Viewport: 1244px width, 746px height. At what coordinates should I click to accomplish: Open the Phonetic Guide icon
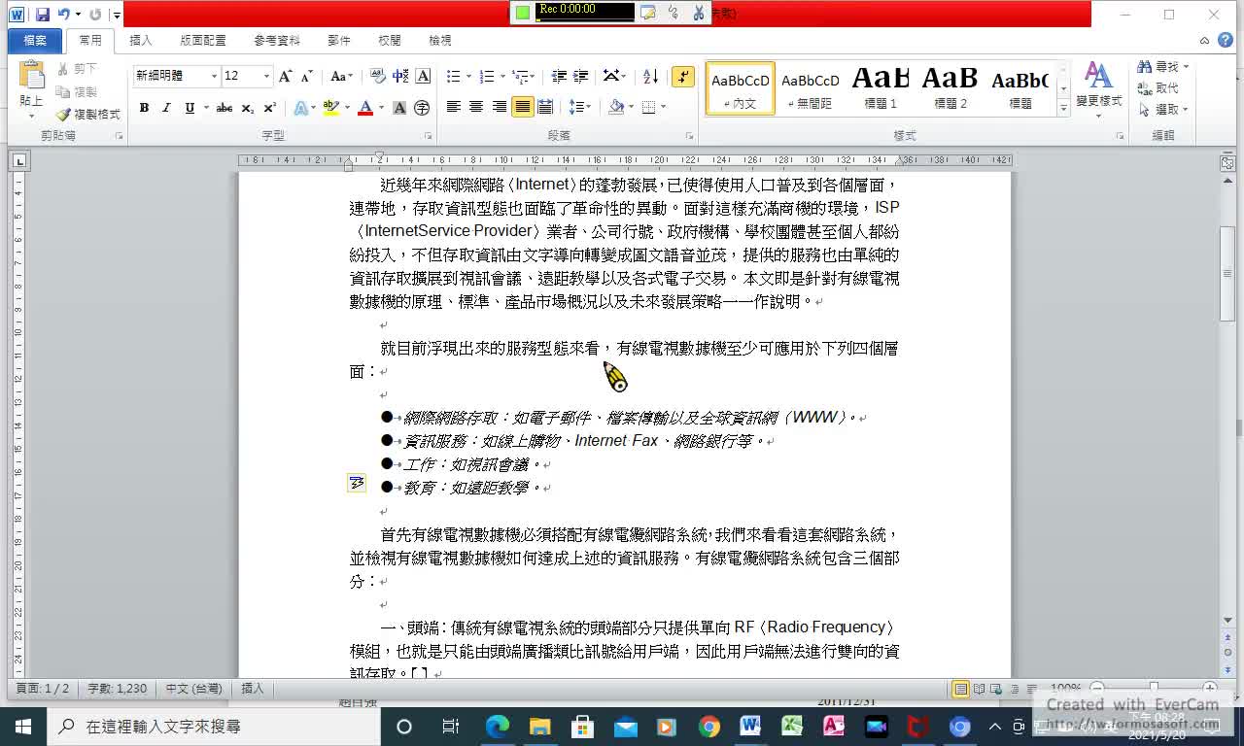pyautogui.click(x=400, y=76)
